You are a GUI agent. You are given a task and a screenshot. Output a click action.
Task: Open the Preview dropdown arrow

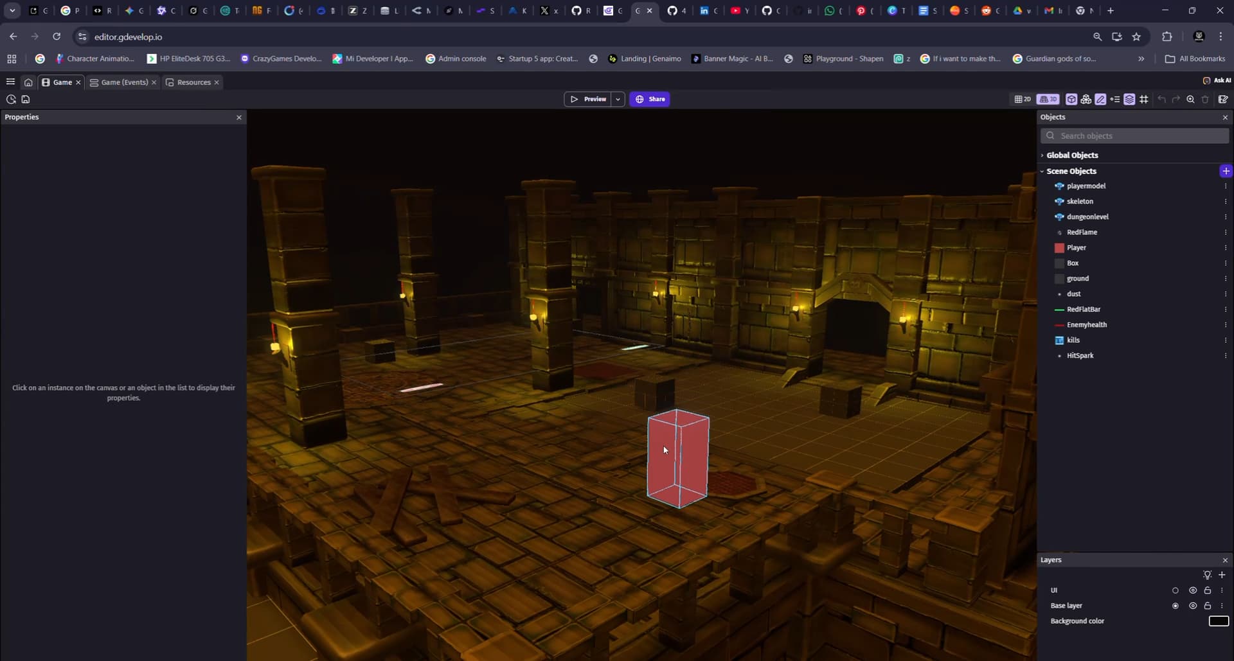coord(618,100)
